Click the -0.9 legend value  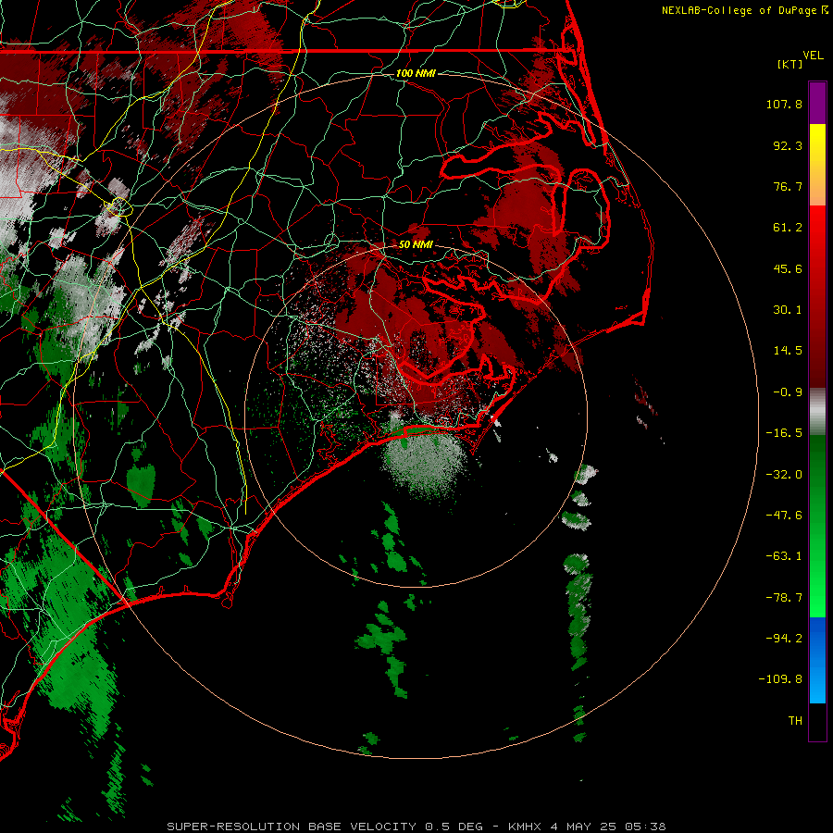[788, 392]
